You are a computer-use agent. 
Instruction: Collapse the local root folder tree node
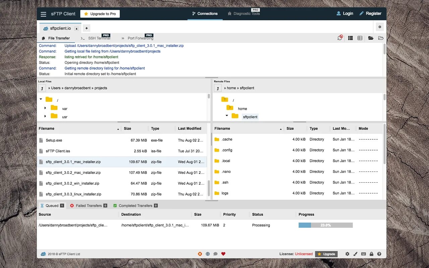pyautogui.click(x=41, y=99)
